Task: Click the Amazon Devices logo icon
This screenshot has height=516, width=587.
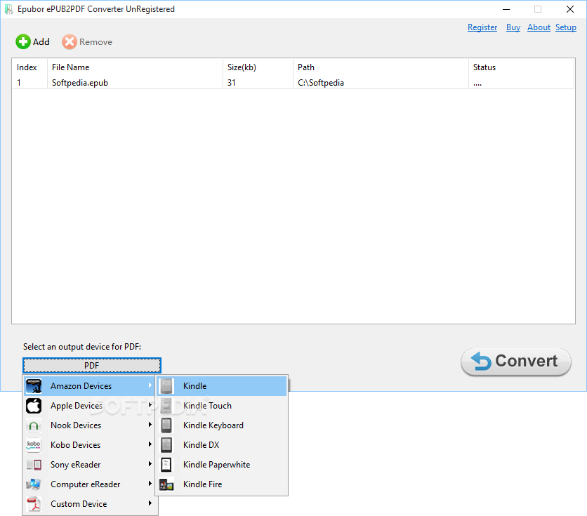Action: click(34, 386)
